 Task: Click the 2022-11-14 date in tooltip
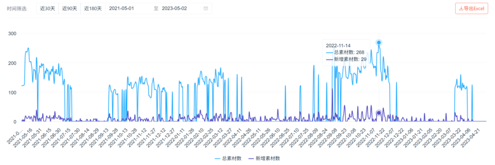pyautogui.click(x=338, y=45)
